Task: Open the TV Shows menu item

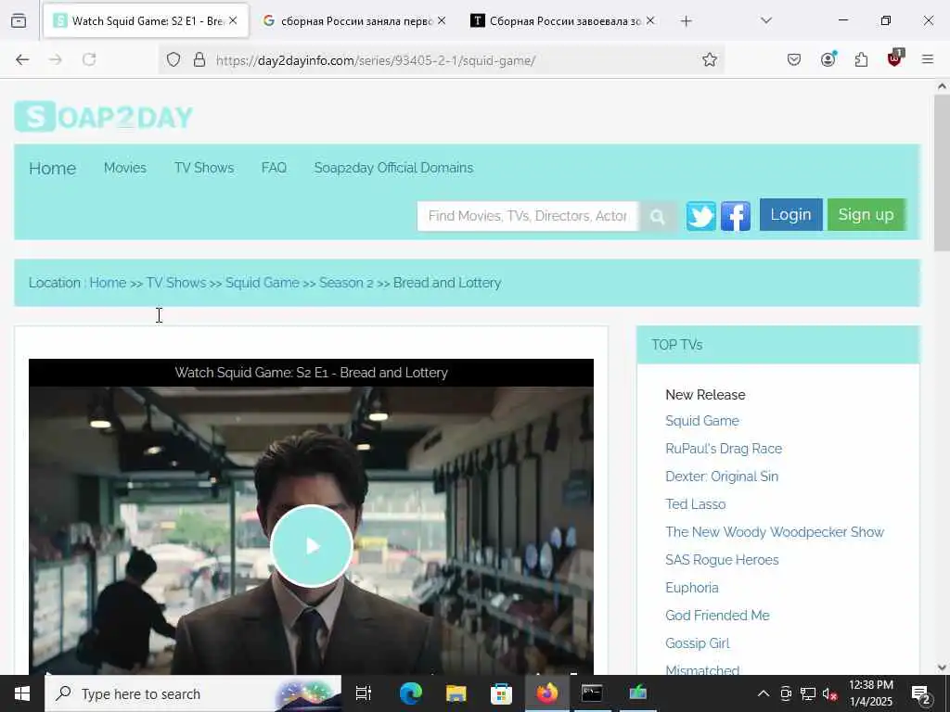Action: [204, 168]
